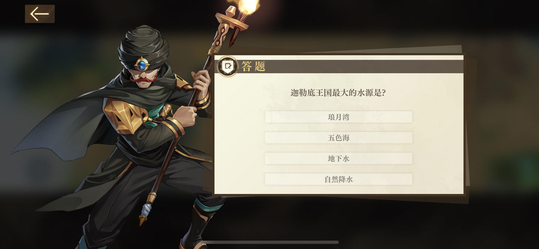Select the 自然降水 option
Image resolution: width=539 pixels, height=249 pixels.
point(338,179)
